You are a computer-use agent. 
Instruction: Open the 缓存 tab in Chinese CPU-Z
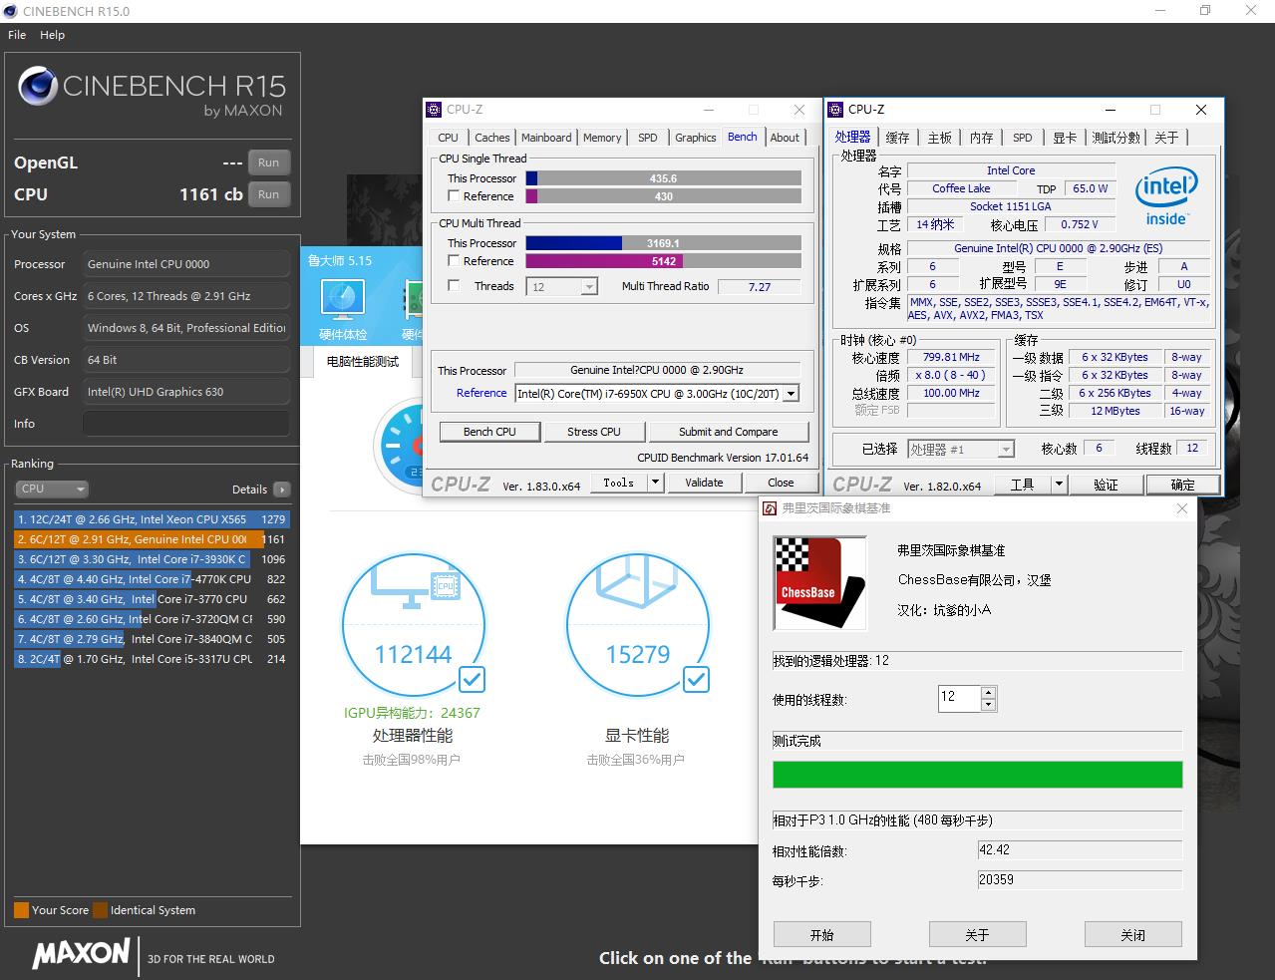tap(897, 138)
